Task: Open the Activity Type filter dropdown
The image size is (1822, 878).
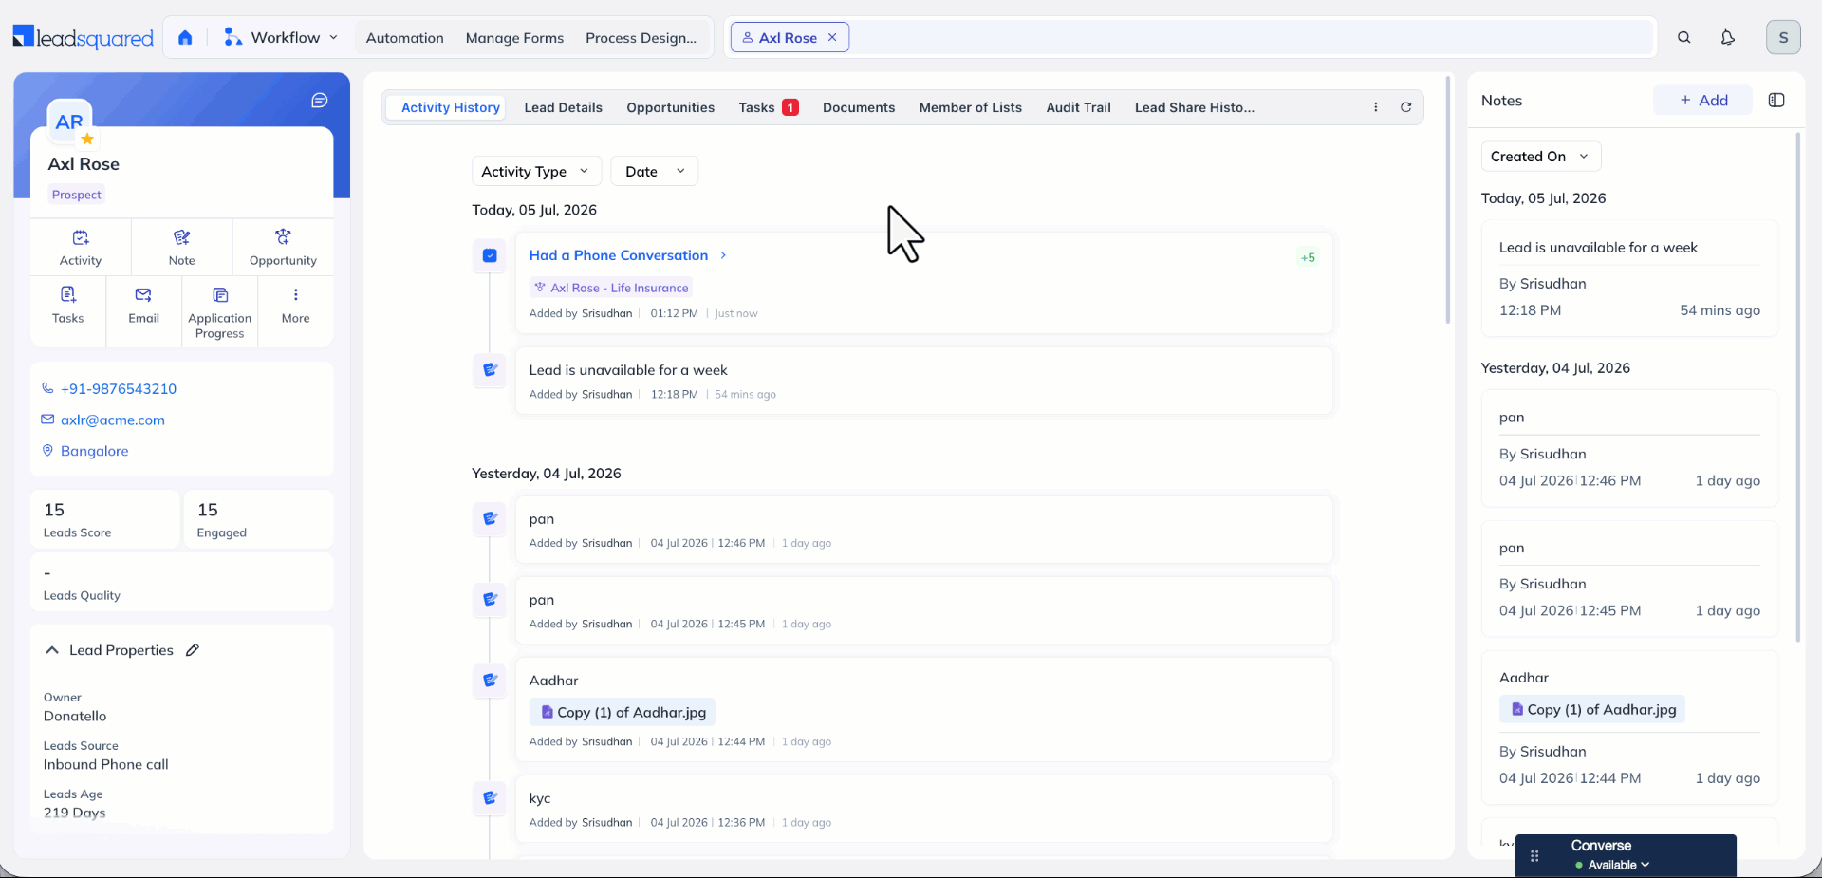Action: click(536, 172)
